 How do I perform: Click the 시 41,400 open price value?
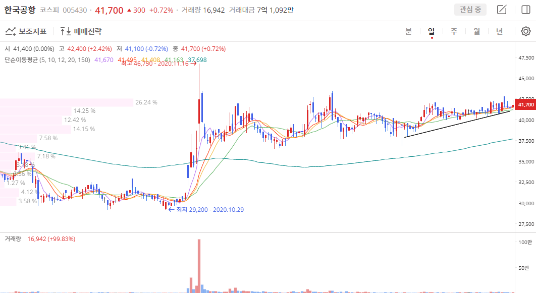(x=29, y=49)
